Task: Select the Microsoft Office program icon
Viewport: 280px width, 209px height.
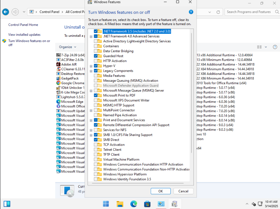Action: point(58,106)
